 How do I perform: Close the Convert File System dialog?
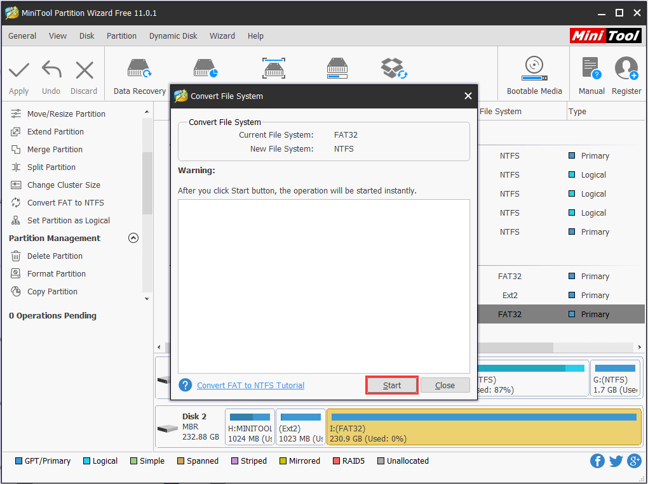click(x=445, y=385)
